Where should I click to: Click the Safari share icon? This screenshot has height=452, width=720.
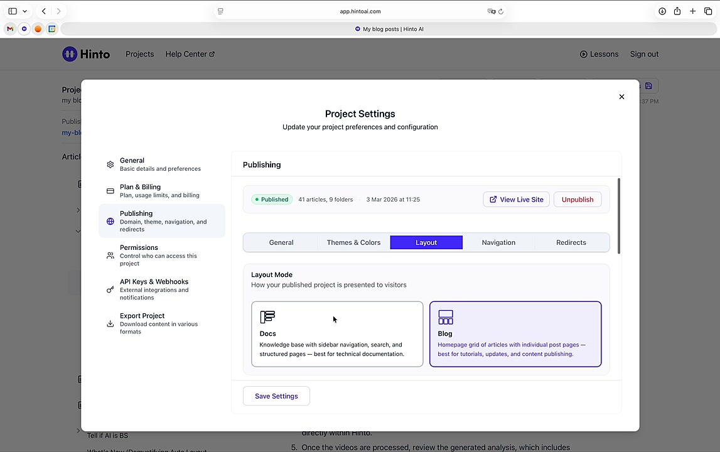(x=677, y=11)
